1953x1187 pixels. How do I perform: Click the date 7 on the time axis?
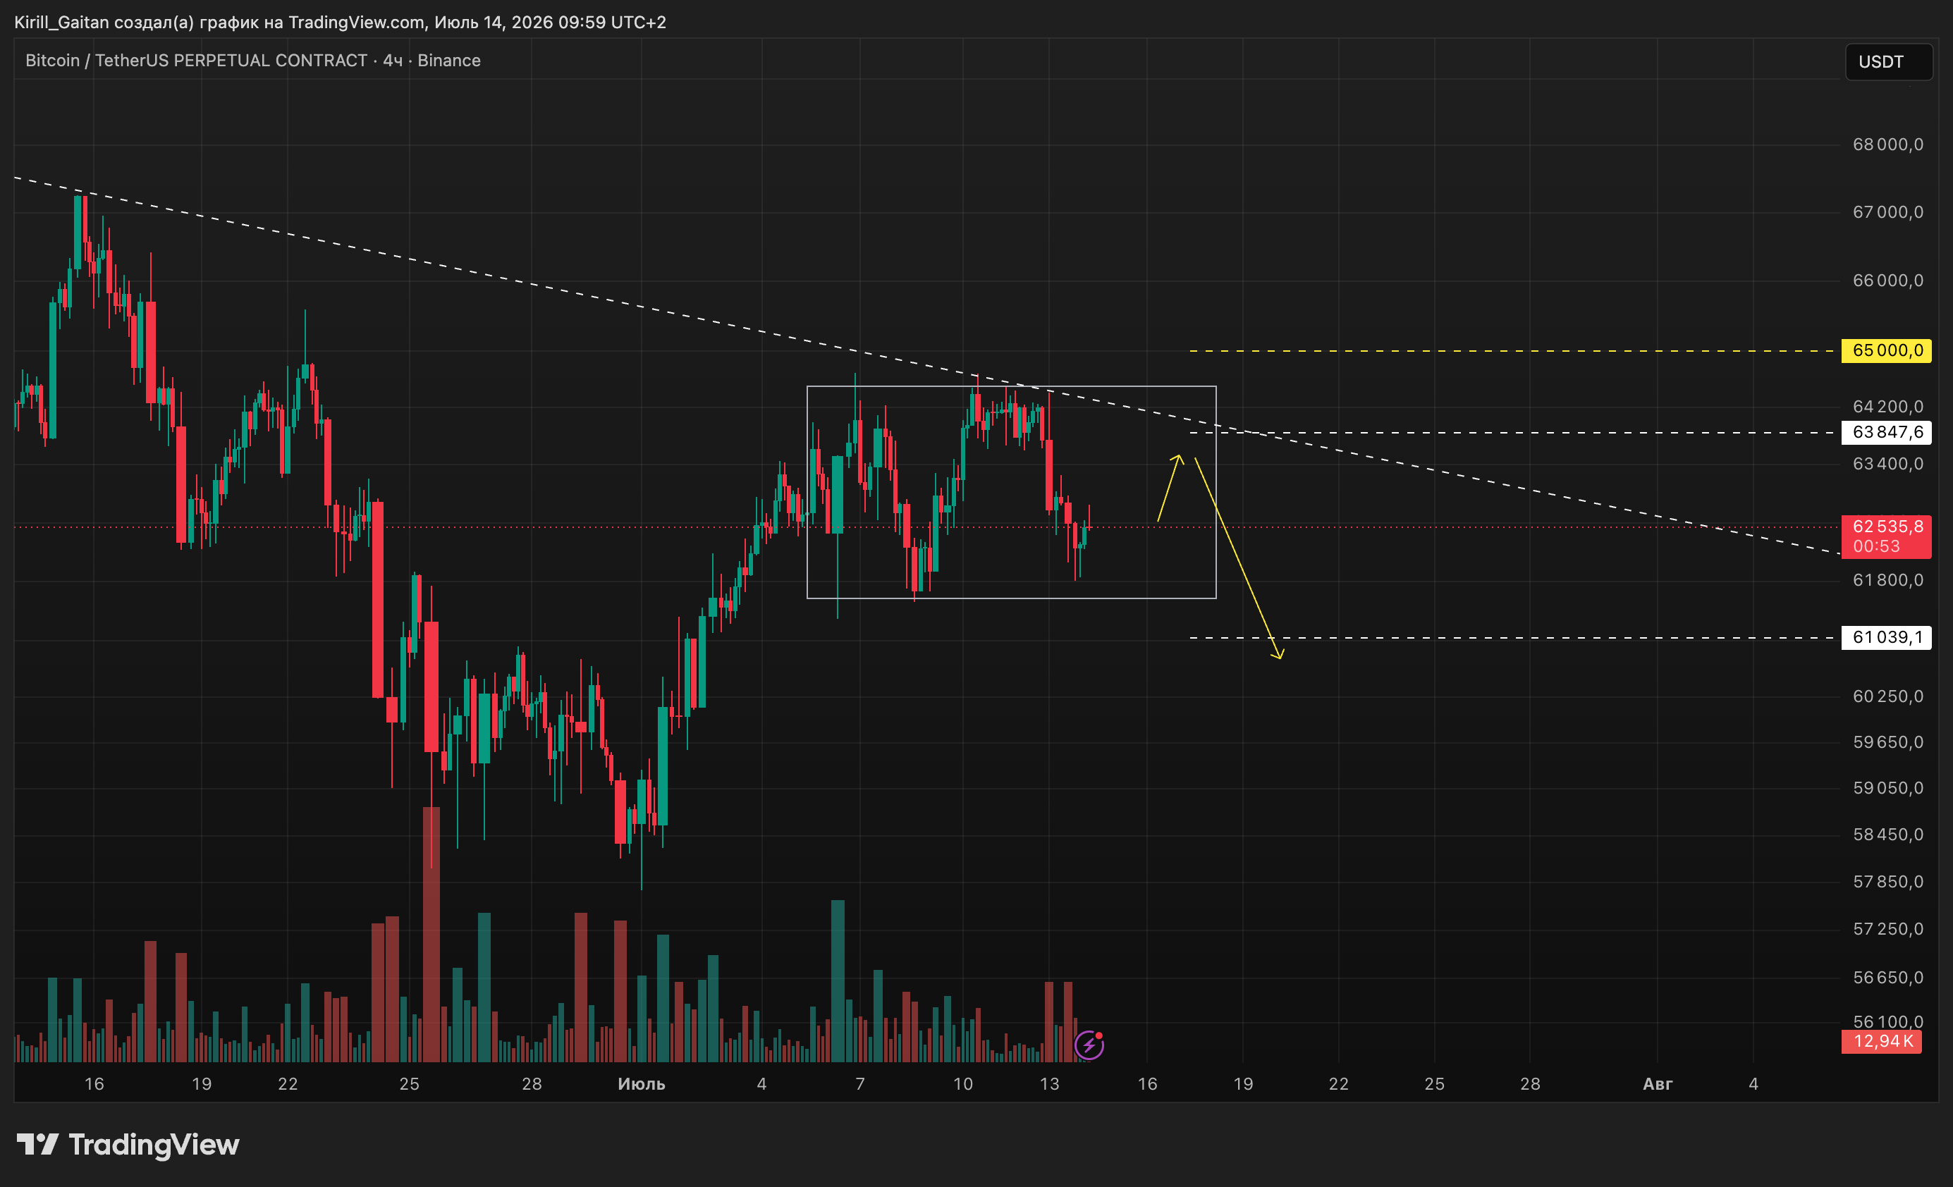pyautogui.click(x=860, y=1084)
